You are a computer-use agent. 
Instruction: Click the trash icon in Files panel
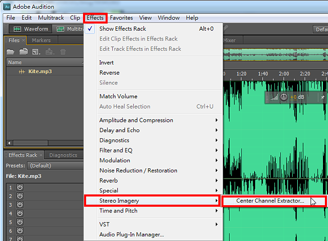[63, 52]
